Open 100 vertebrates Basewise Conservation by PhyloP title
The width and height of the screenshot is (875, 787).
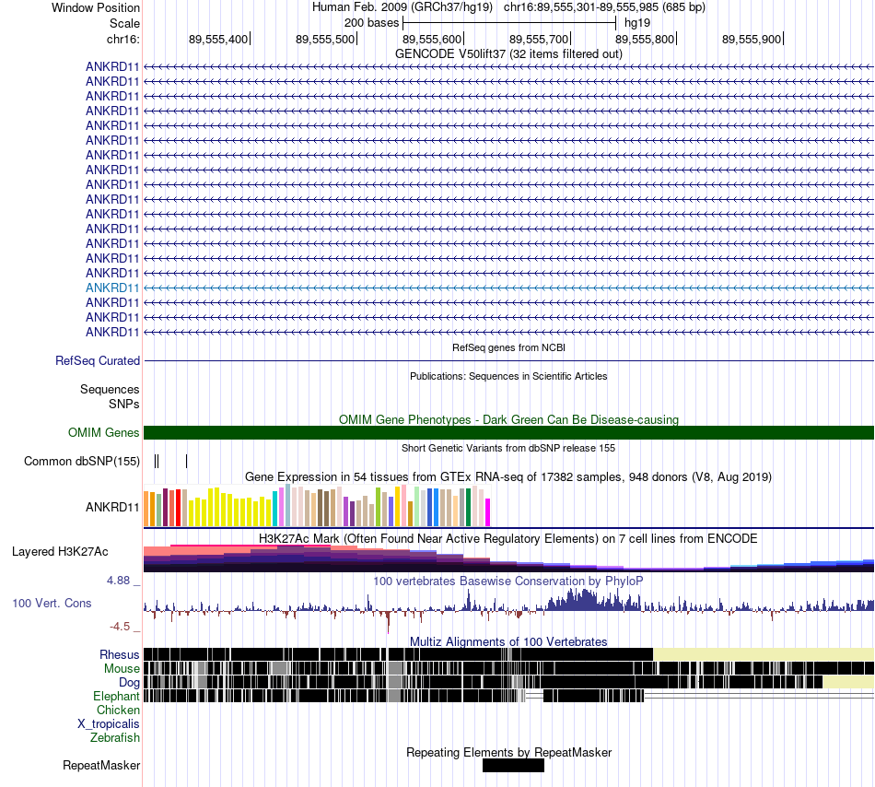coord(508,581)
